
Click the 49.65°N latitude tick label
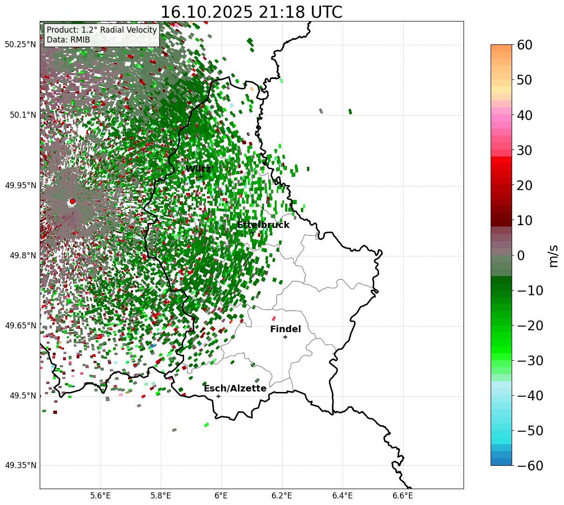click(x=20, y=326)
